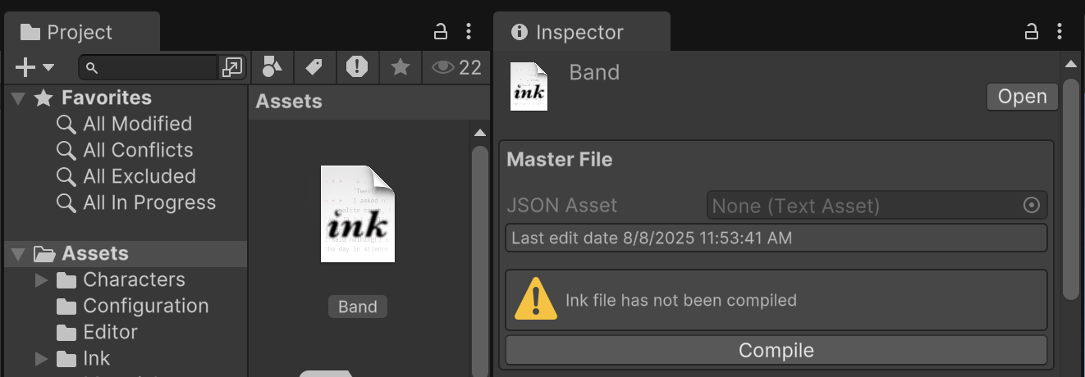
Task: Click the search by import log type icon
Action: point(357,67)
